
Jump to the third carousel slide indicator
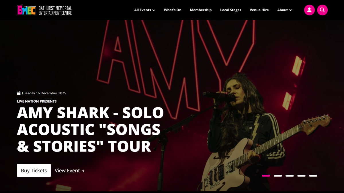point(290,176)
